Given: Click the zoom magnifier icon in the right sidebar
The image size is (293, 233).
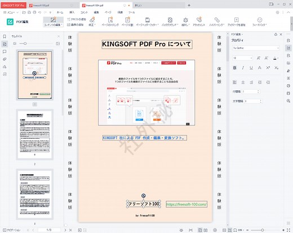Looking at the screenshot, I should [x=288, y=101].
